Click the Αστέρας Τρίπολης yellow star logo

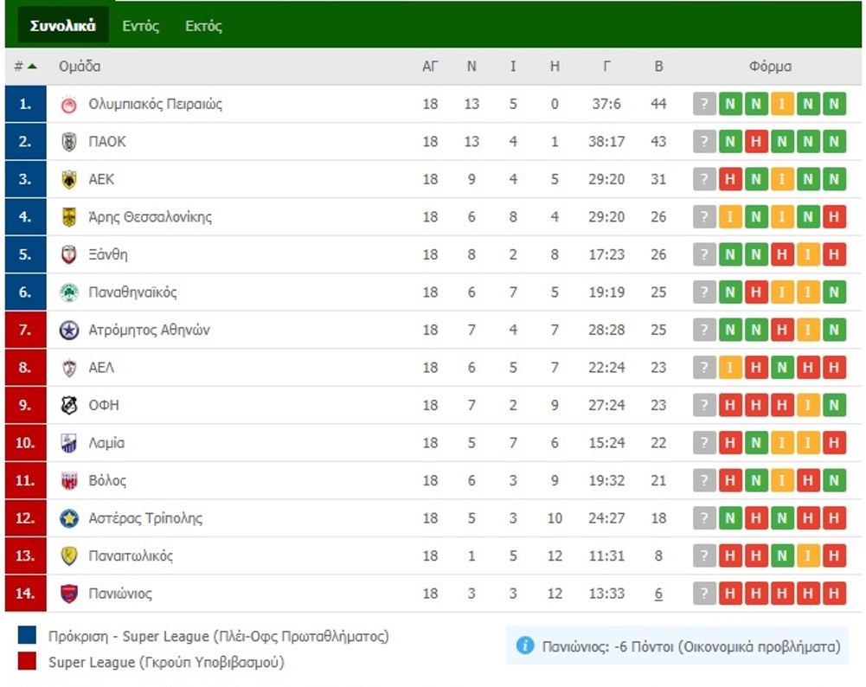69,518
